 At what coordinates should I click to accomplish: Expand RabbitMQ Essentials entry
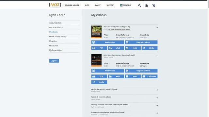click(157, 98)
